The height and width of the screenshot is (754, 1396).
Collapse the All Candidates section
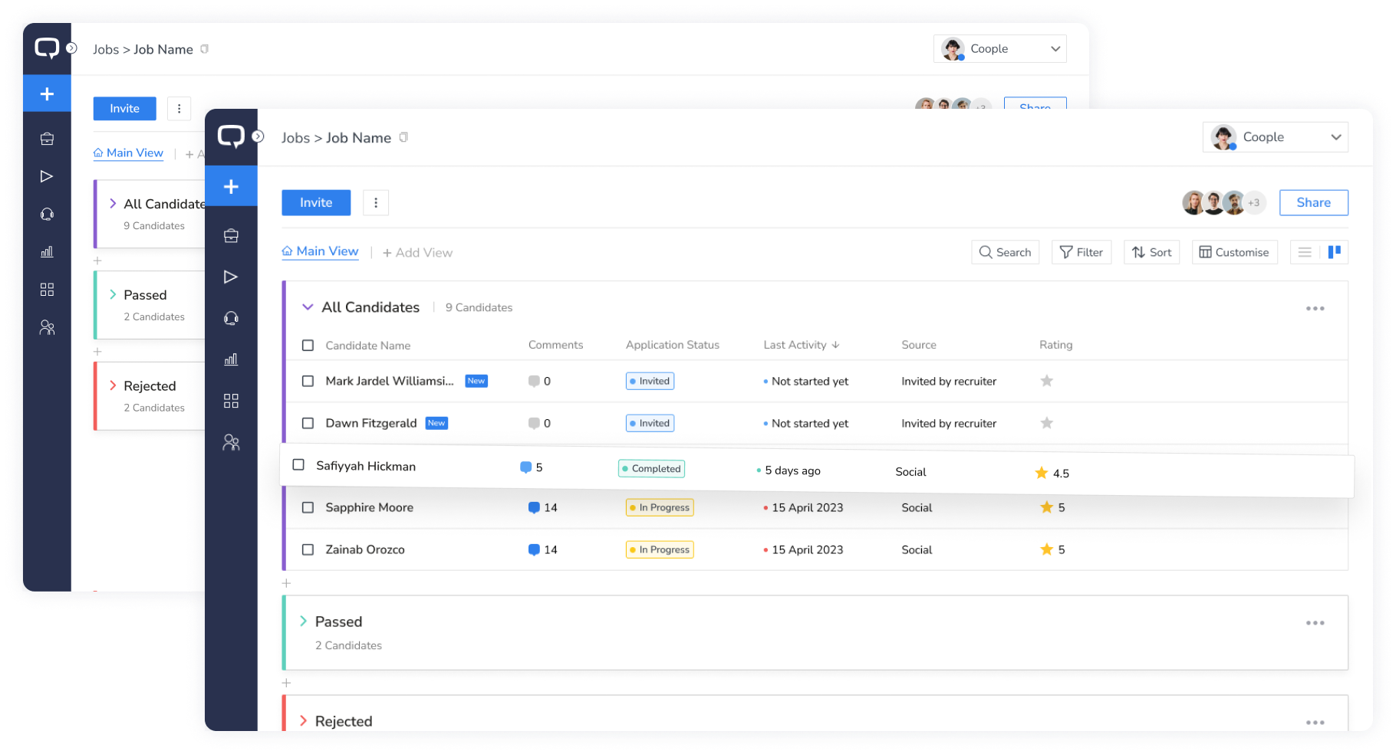(308, 307)
